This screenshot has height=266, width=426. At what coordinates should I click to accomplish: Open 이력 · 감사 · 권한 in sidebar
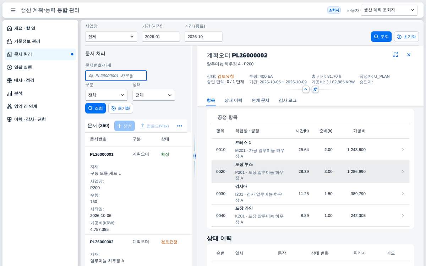click(x=40, y=120)
